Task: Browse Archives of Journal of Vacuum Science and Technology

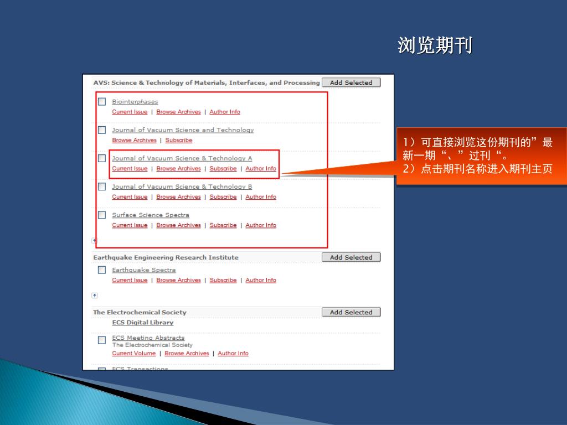Action: tap(134, 140)
